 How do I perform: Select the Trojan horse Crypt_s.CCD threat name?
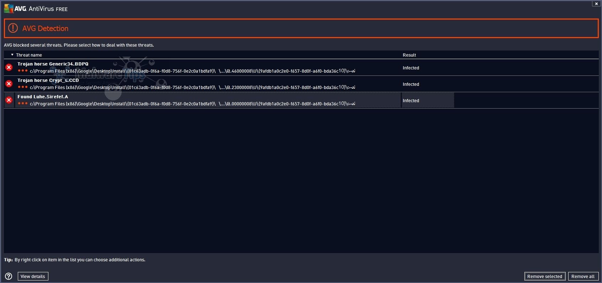(48, 80)
